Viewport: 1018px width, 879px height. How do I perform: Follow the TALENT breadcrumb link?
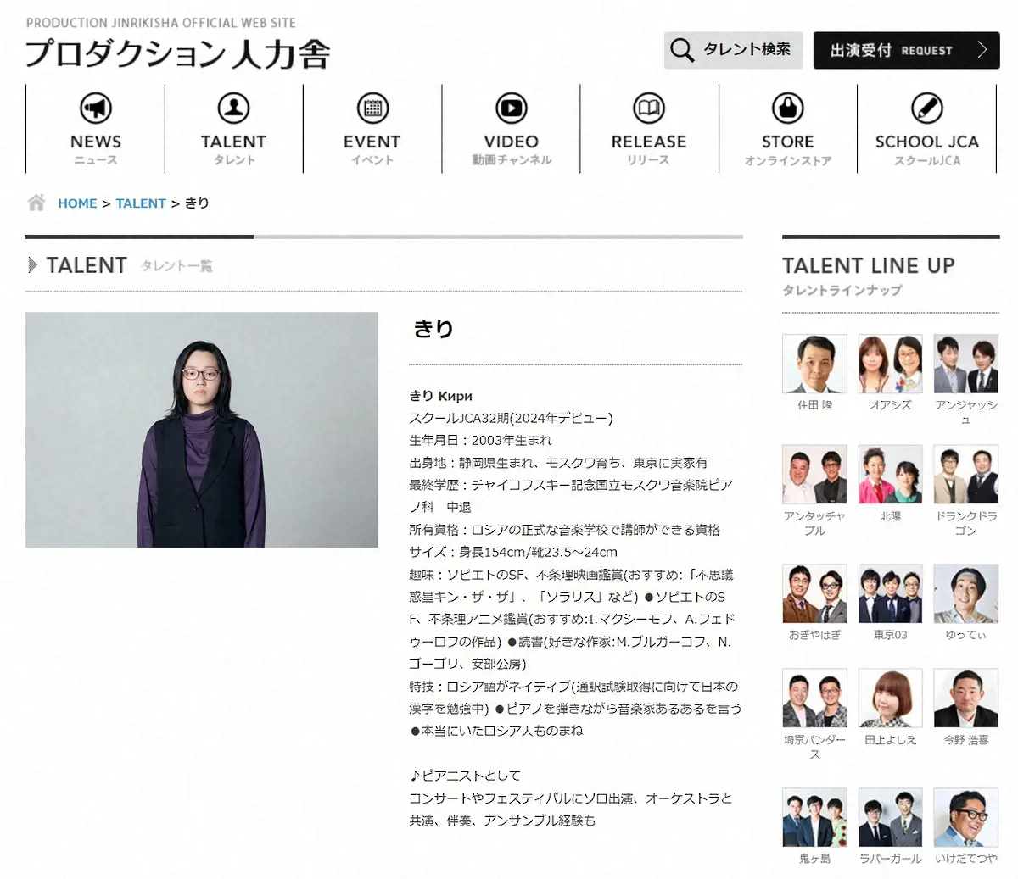[141, 203]
